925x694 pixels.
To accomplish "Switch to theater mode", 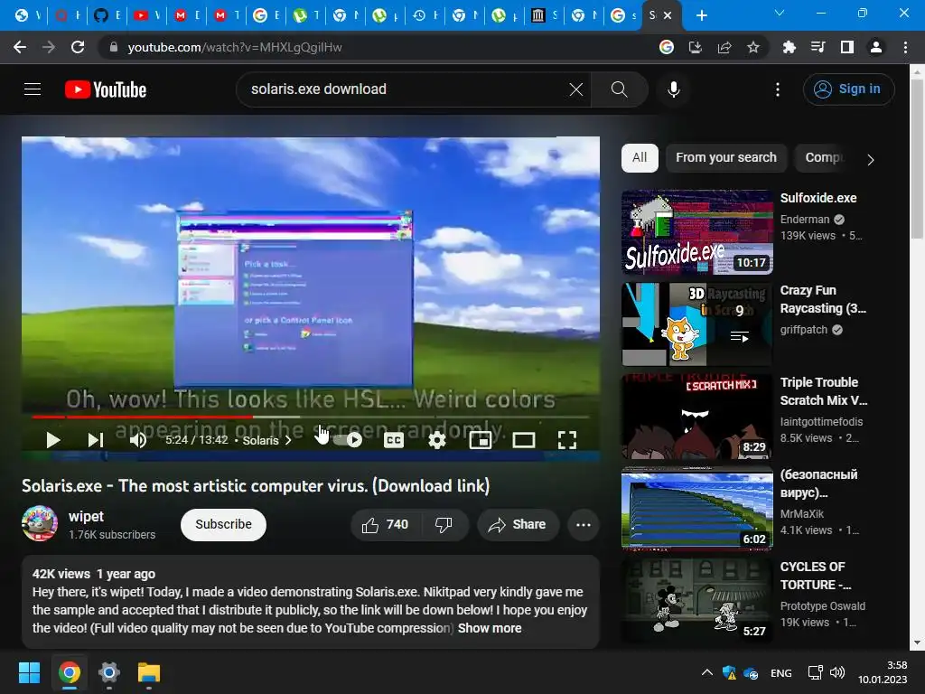I will tap(524, 440).
